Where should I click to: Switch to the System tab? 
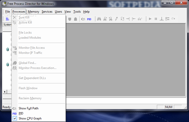tap(7, 25)
